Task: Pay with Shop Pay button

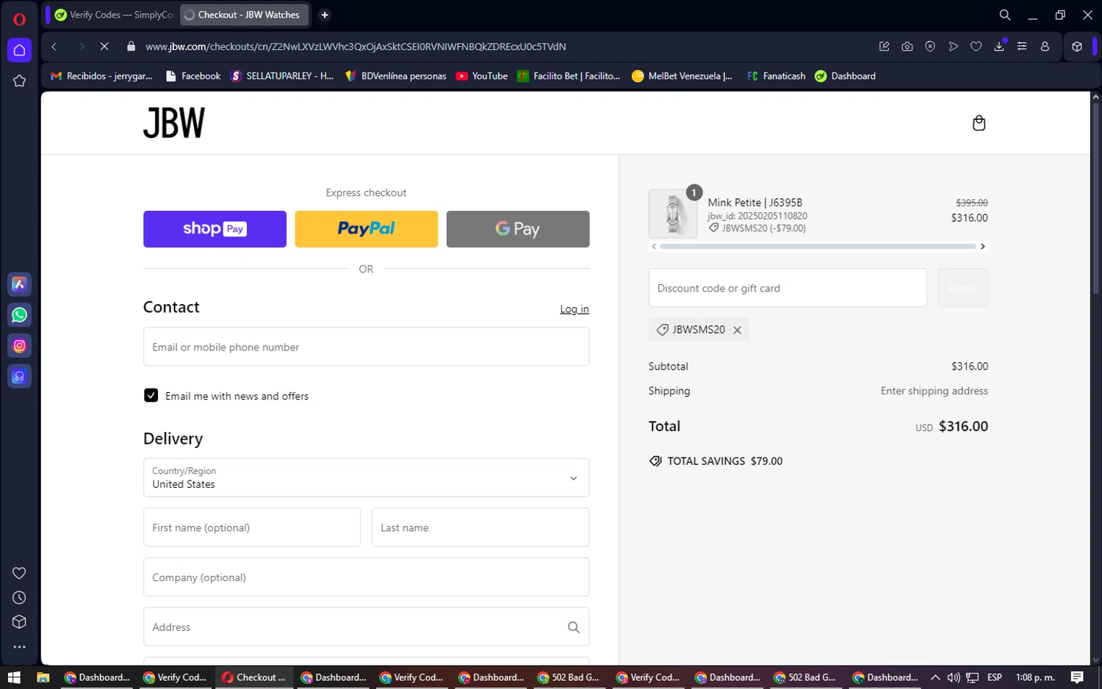Action: click(x=215, y=229)
